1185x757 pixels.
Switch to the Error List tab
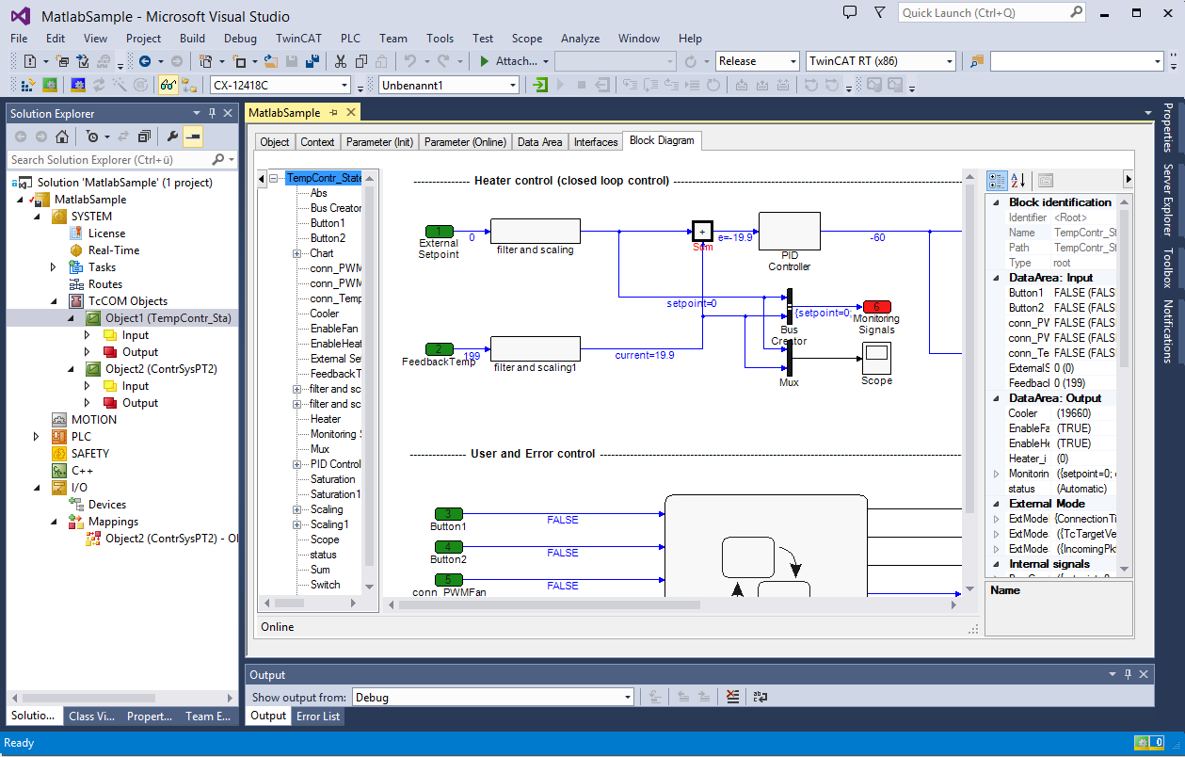pos(318,717)
